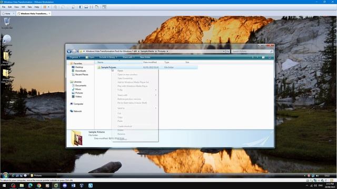
Task: Click the VMware pause VM button
Action: click(x=45, y=7)
